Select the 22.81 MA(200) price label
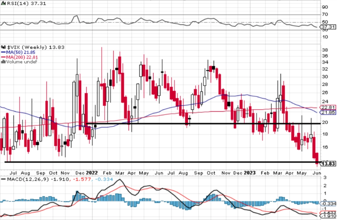 click(328, 108)
